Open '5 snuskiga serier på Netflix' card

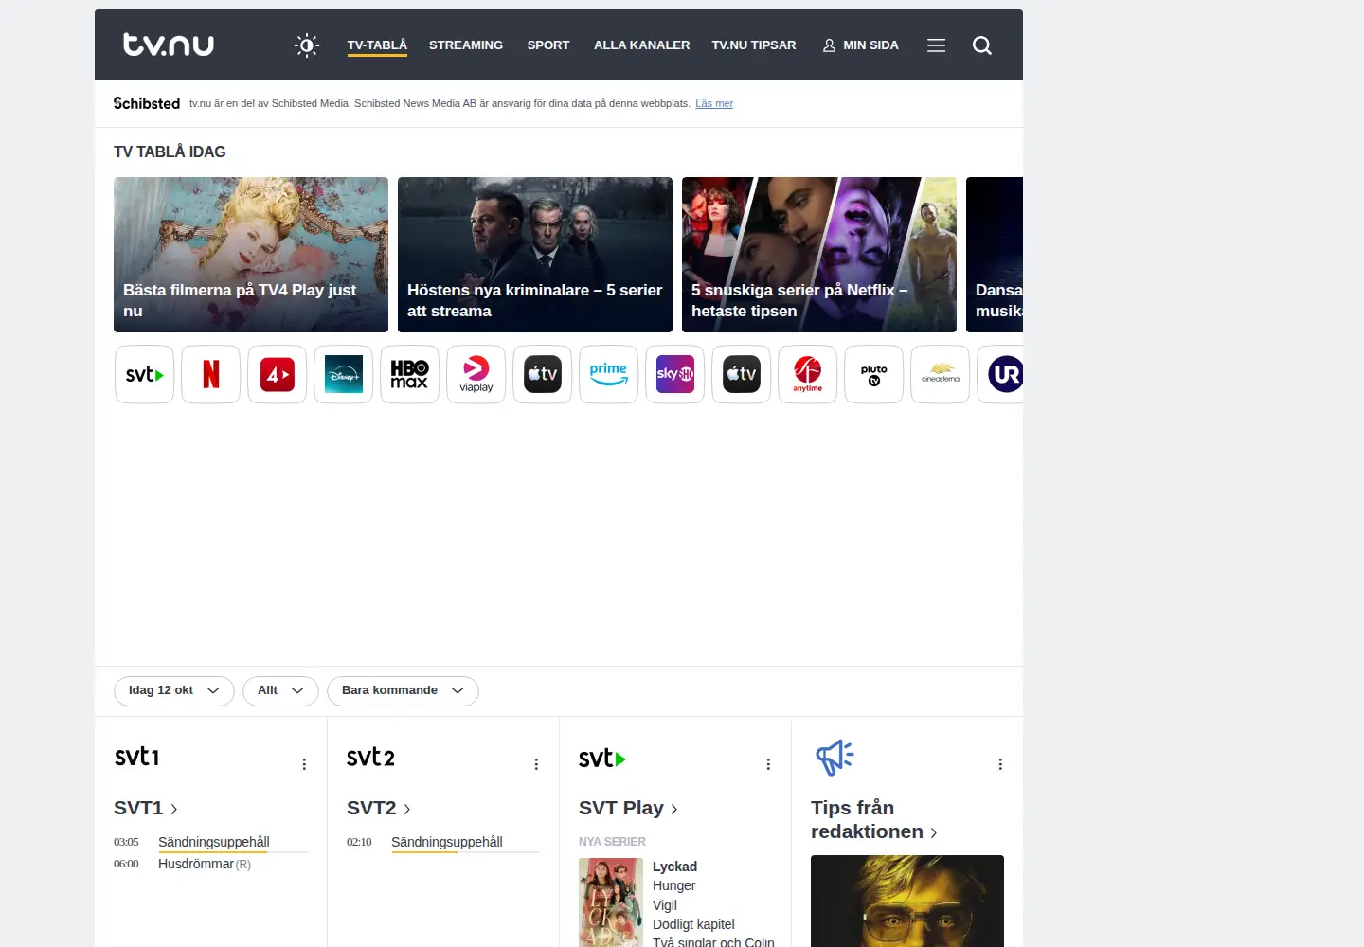[819, 255]
